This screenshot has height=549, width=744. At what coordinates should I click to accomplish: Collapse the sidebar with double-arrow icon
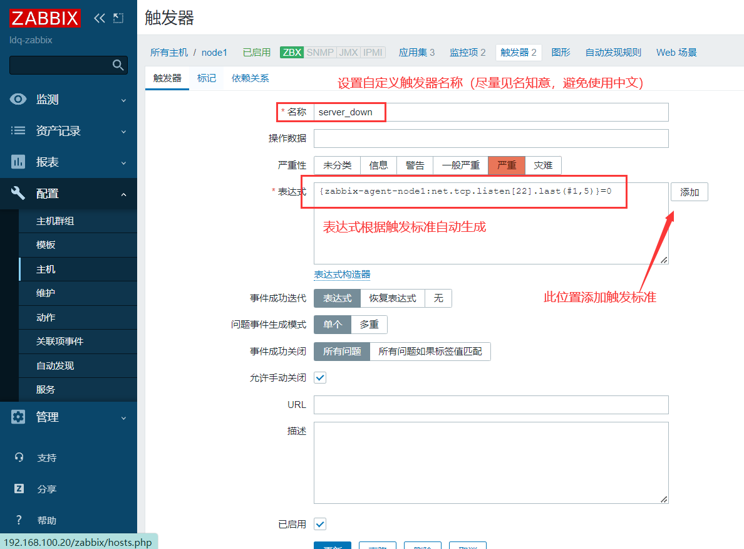coord(99,18)
